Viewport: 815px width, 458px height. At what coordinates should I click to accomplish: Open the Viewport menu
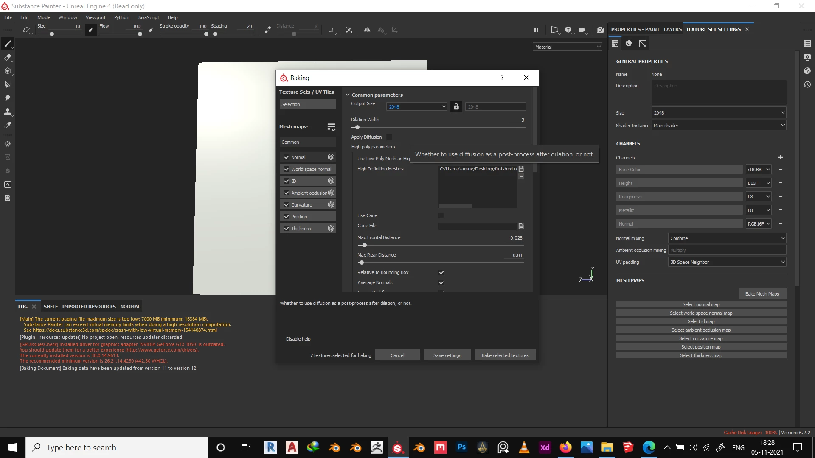click(x=96, y=17)
